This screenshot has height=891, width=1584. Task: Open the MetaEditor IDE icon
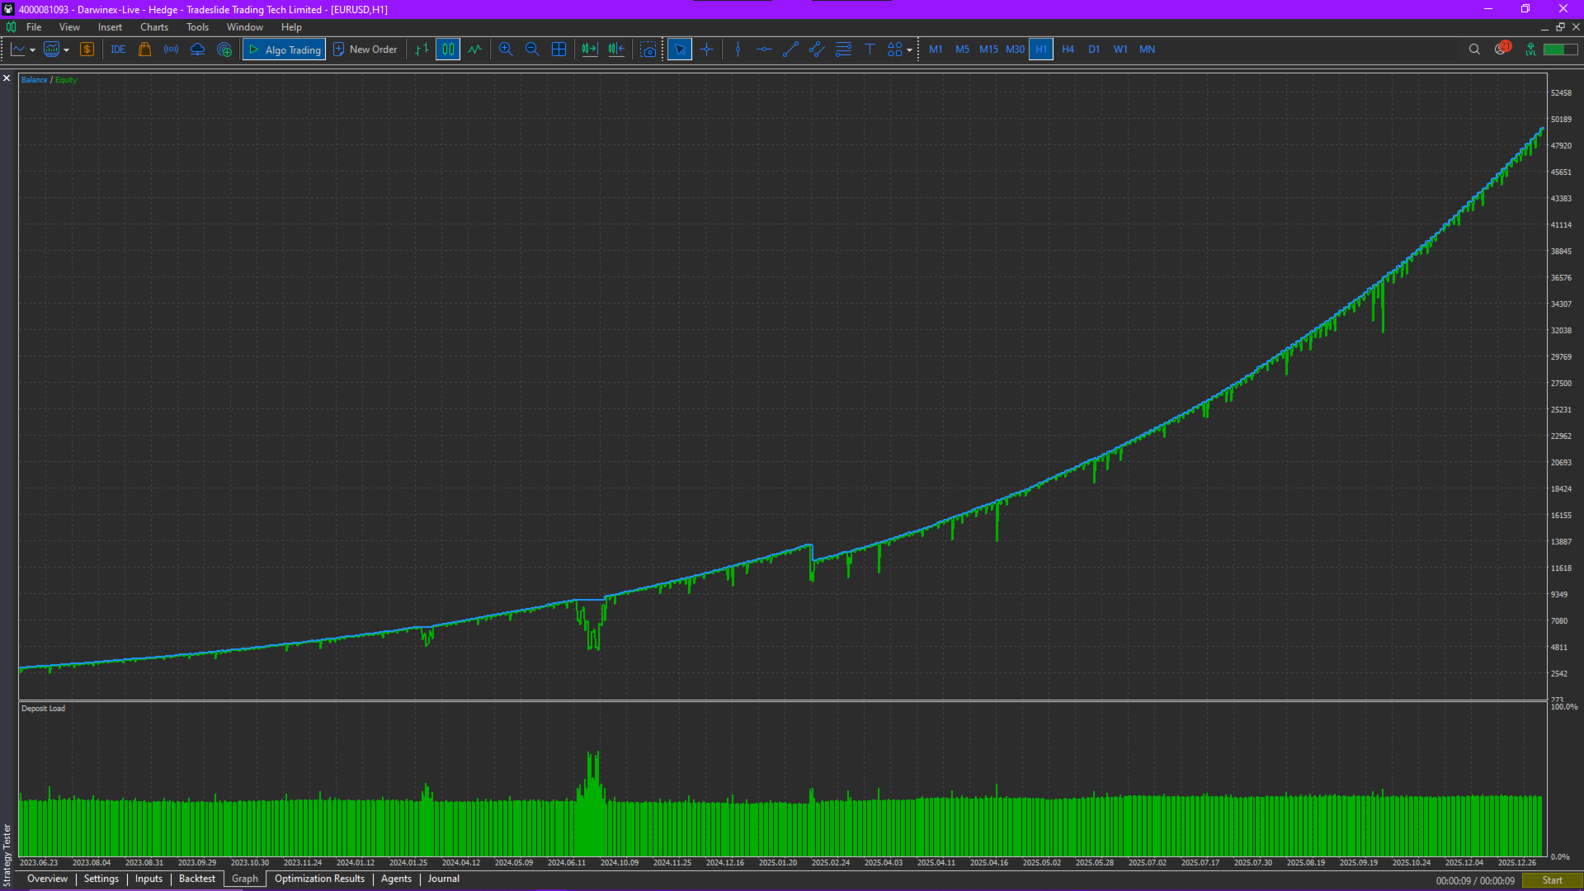point(118,49)
